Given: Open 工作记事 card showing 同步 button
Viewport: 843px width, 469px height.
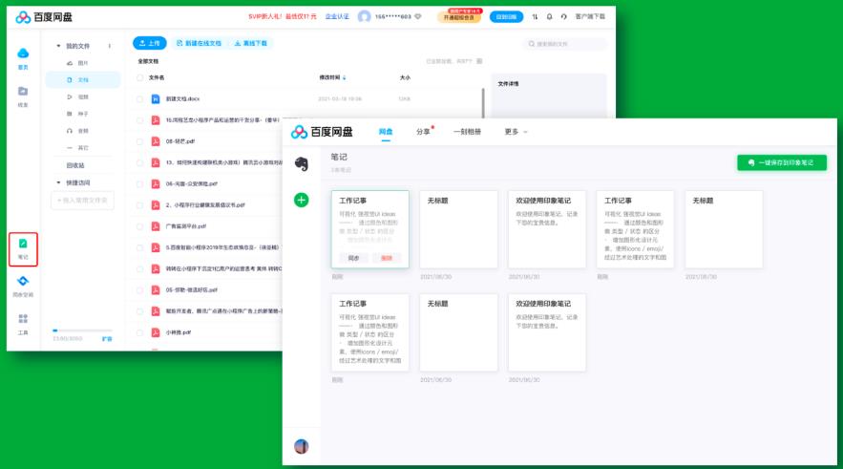Looking at the screenshot, I should click(369, 229).
